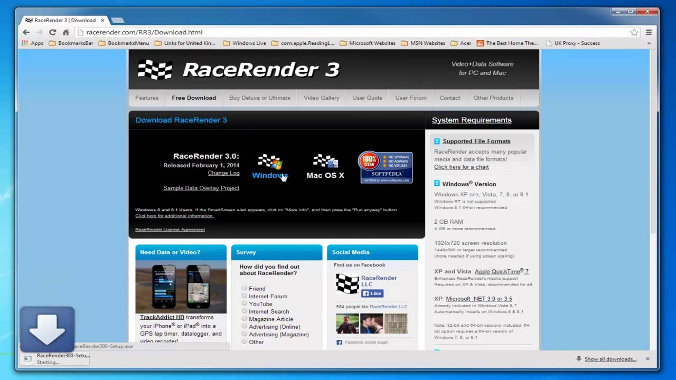676x380 pixels.
Task: Click the TrackAddict phones thumbnail image
Action: [x=181, y=287]
